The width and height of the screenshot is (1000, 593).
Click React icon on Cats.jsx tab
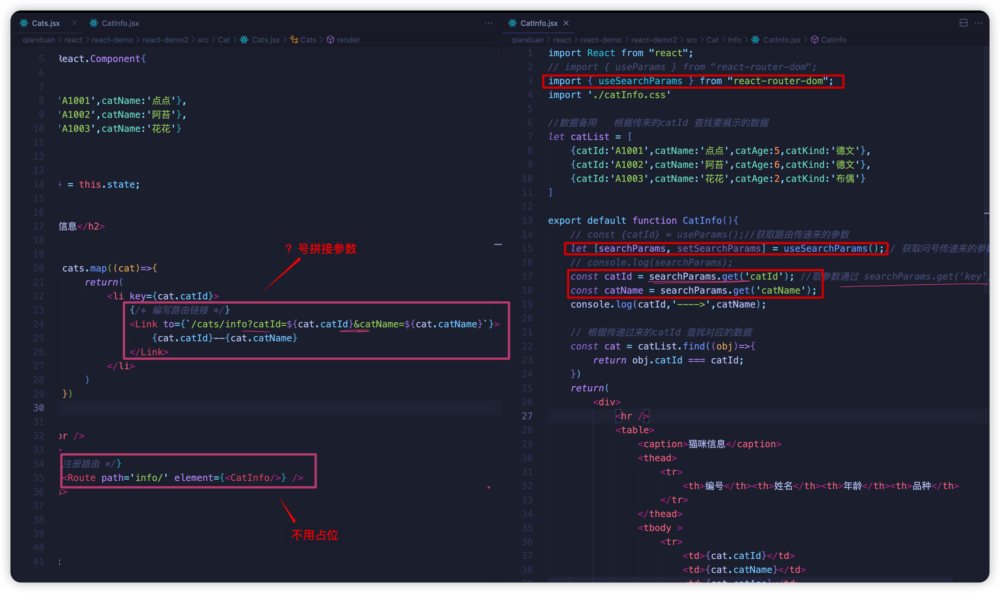(x=24, y=23)
